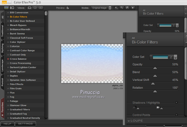The width and height of the screenshot is (187, 127).
Task: Click the image preview thumbnail
Action: click(92, 63)
